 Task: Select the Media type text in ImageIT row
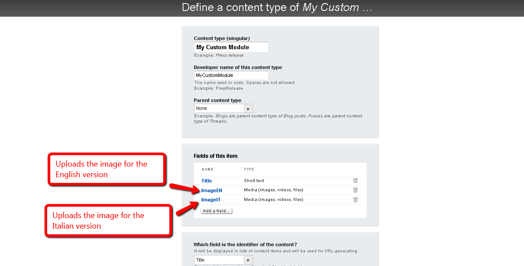pyautogui.click(x=274, y=200)
